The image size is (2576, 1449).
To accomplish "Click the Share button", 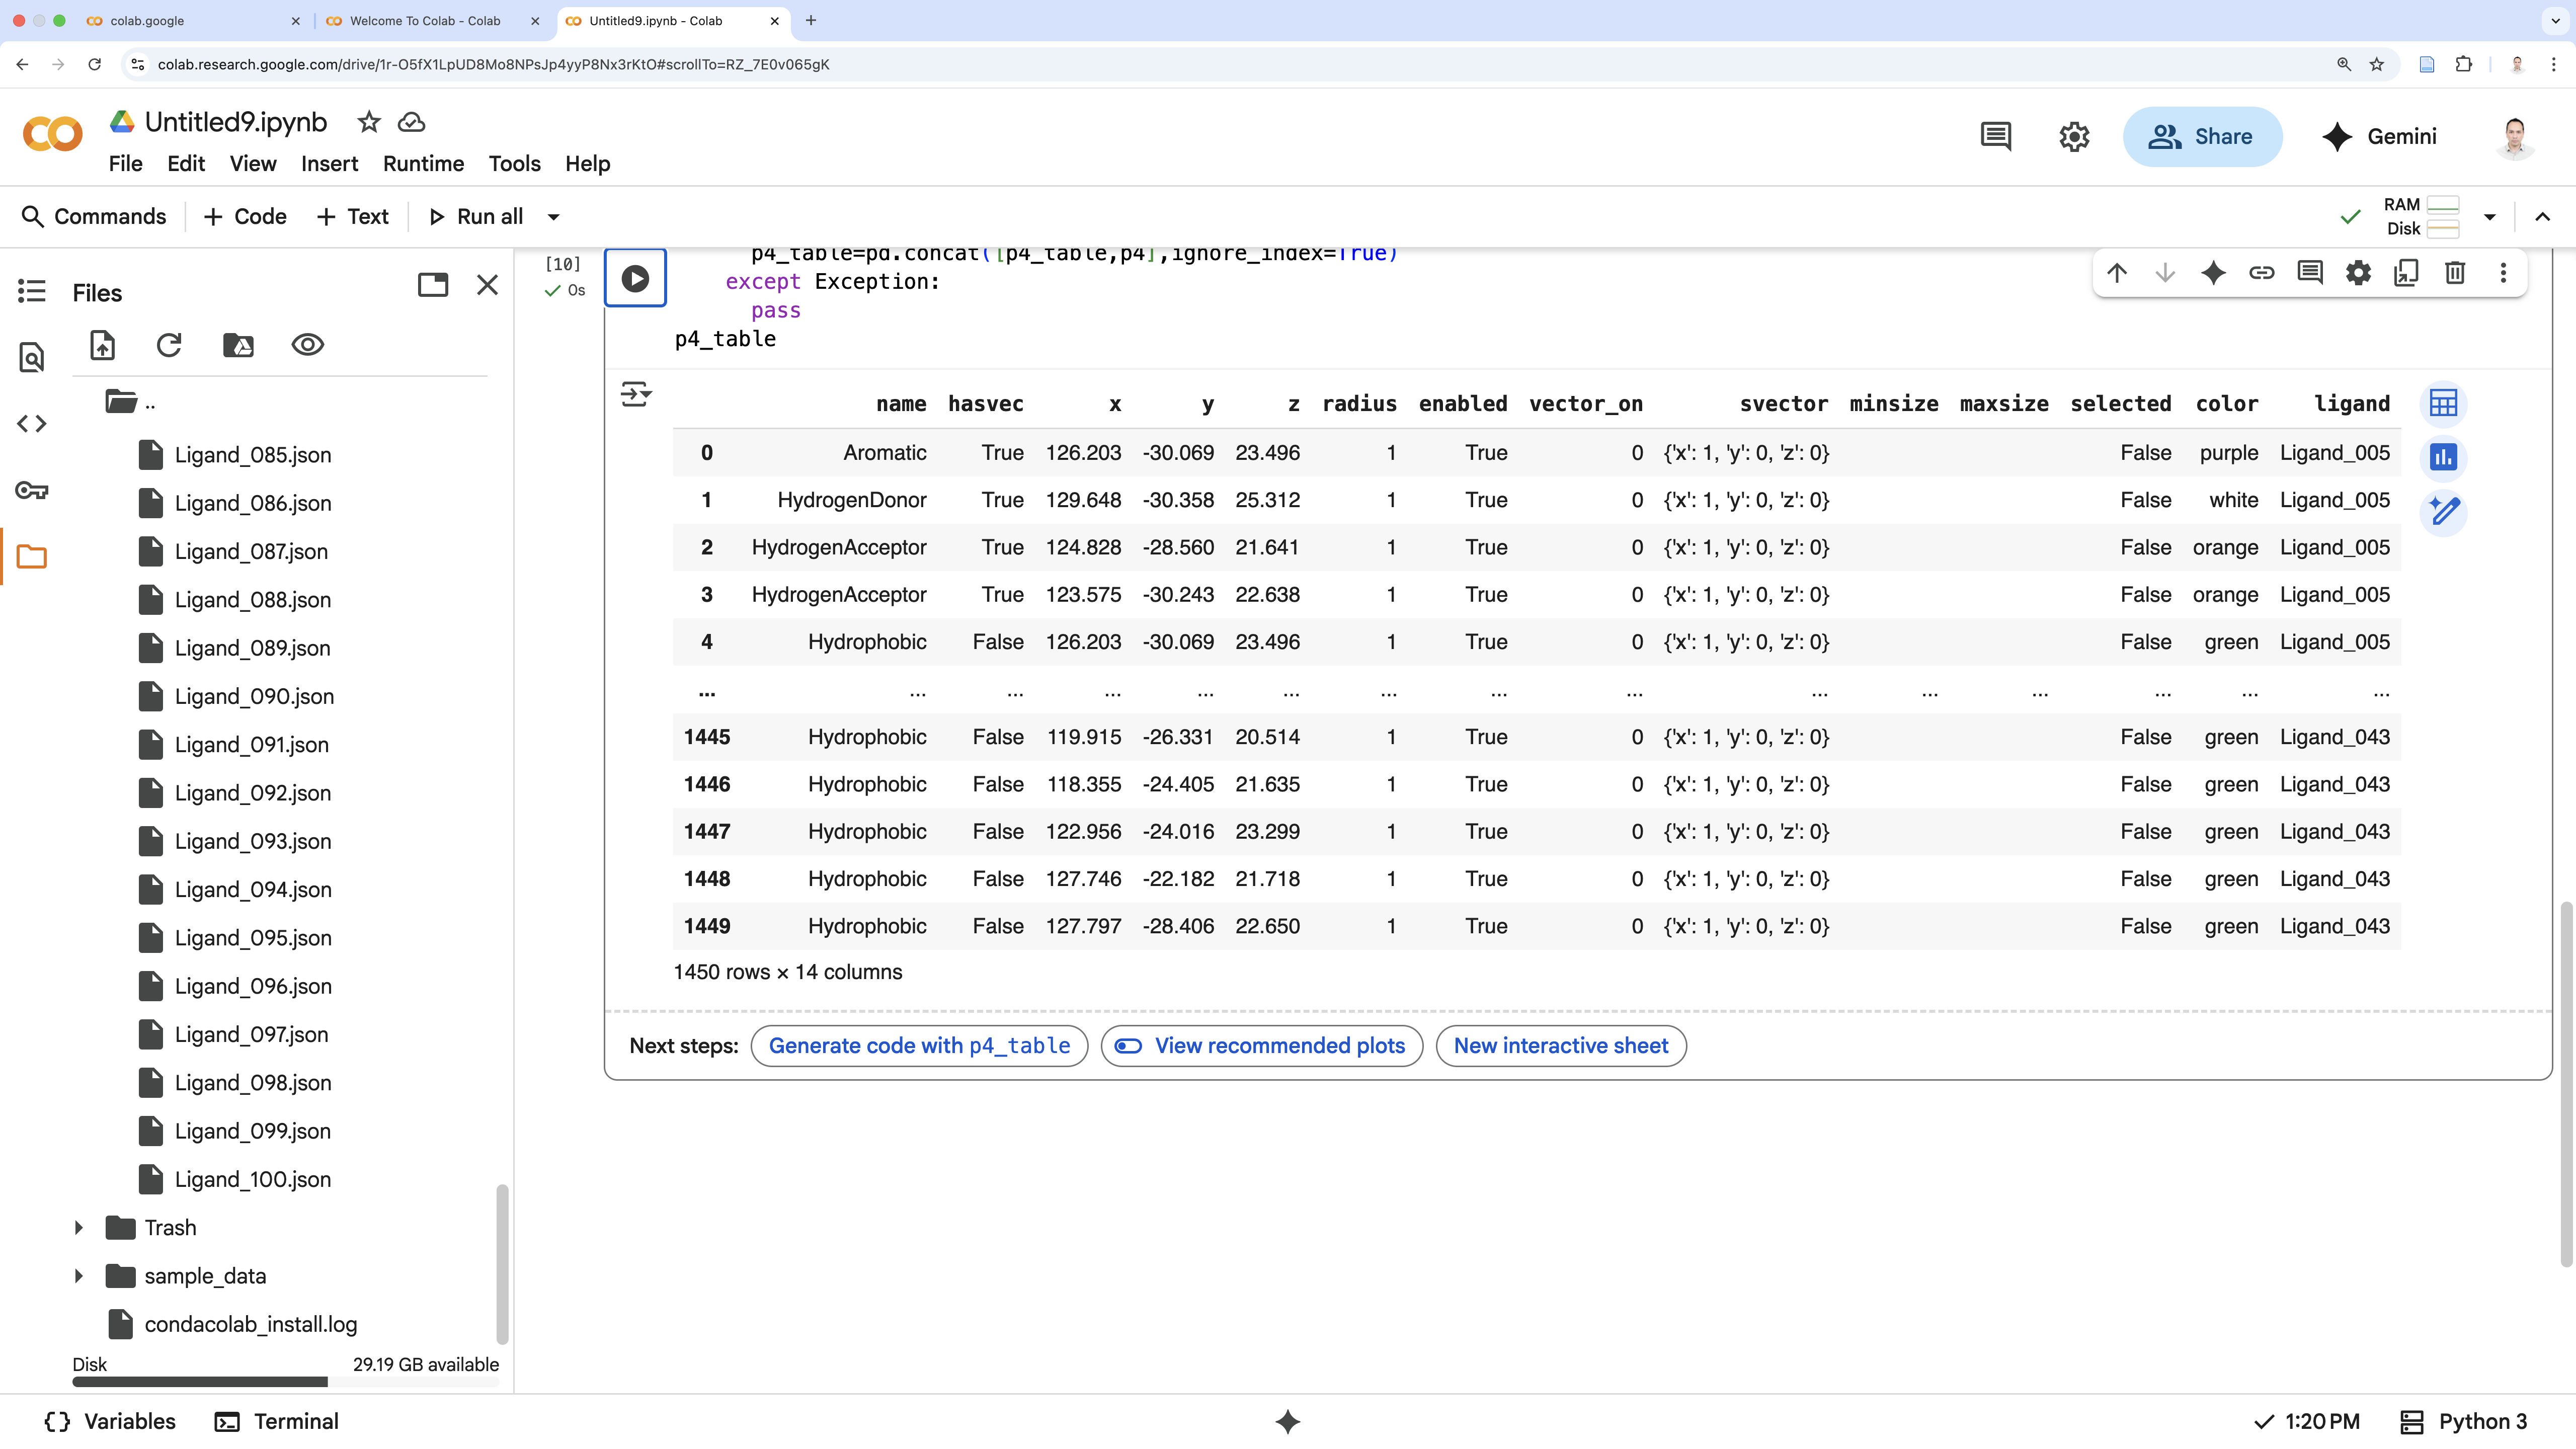I will click(2202, 137).
